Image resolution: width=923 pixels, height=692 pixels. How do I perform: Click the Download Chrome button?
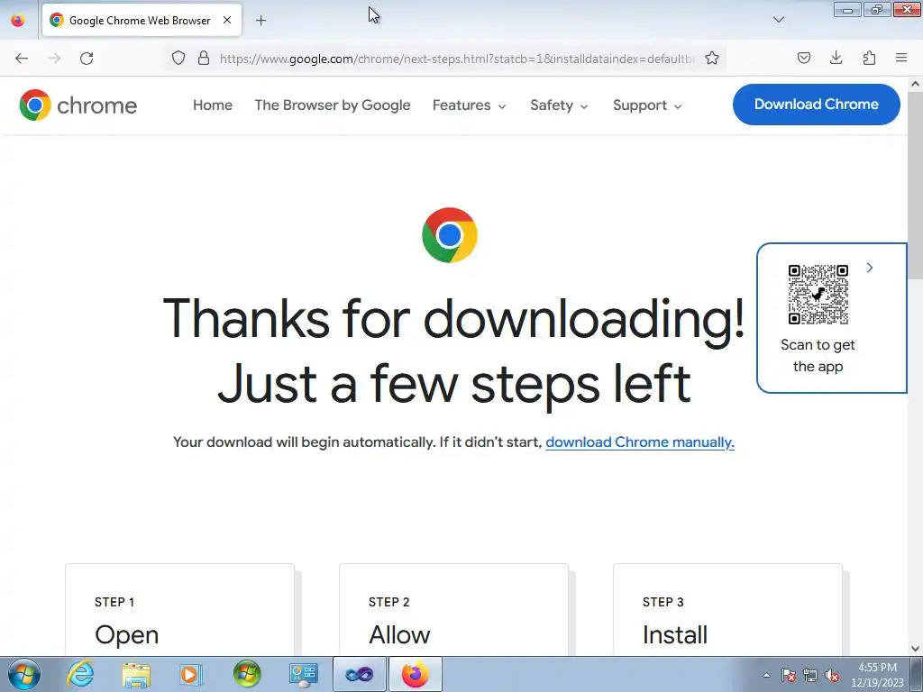(x=817, y=105)
